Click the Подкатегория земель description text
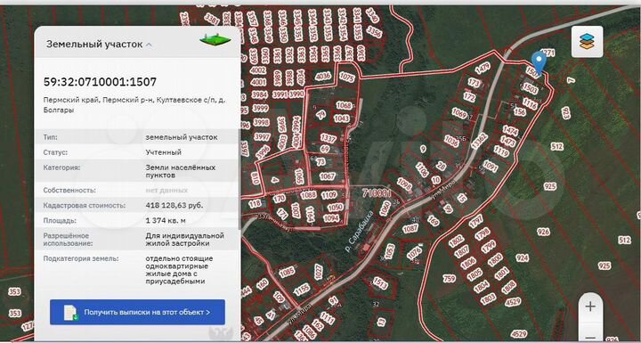Image resolution: width=641 pixels, height=343 pixels. click(179, 270)
